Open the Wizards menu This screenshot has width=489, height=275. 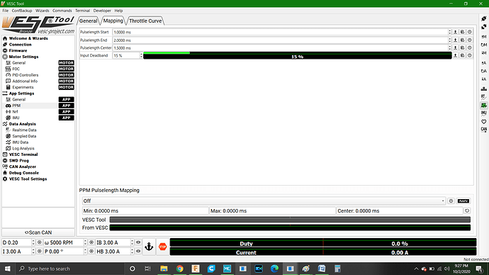[x=42, y=11]
